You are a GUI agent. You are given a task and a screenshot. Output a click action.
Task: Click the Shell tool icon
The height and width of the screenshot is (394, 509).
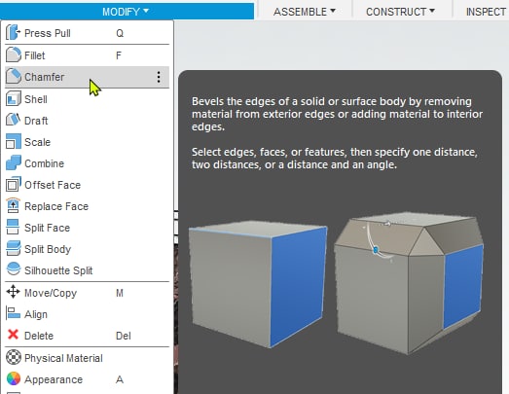(x=14, y=98)
